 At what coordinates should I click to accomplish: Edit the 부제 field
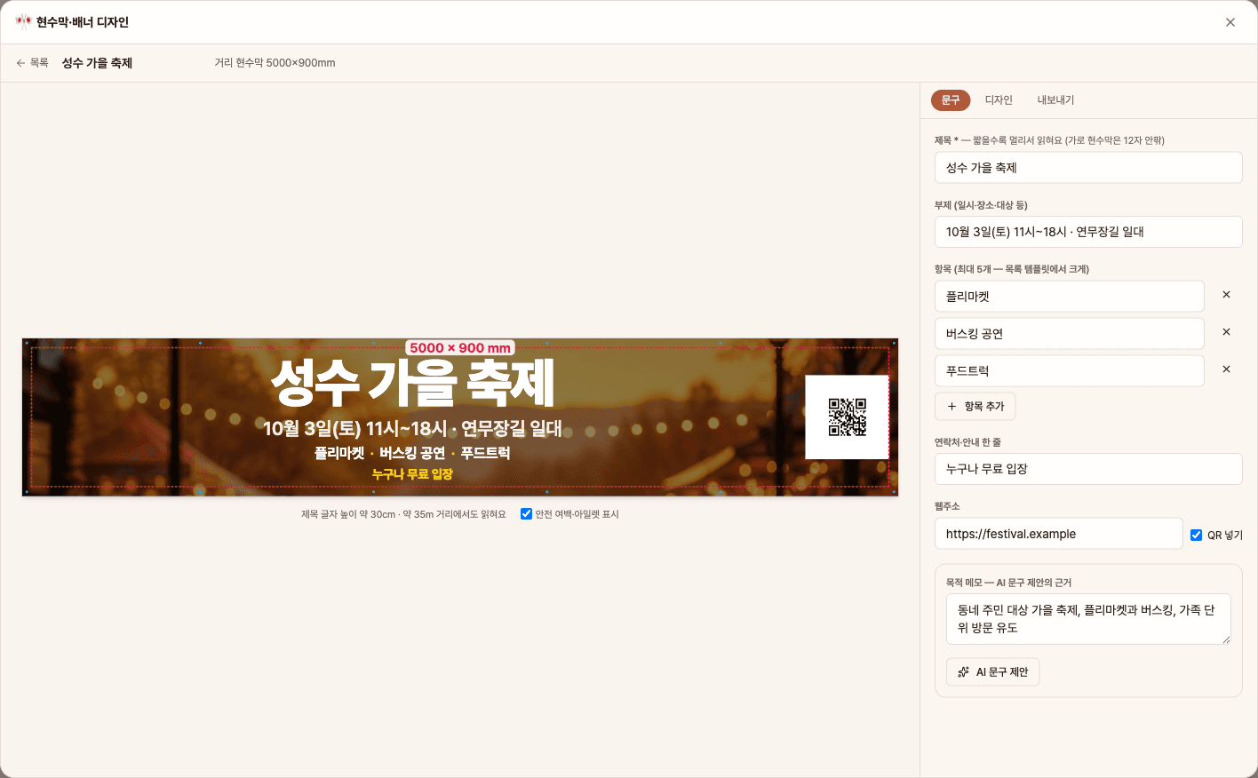click(x=1088, y=232)
